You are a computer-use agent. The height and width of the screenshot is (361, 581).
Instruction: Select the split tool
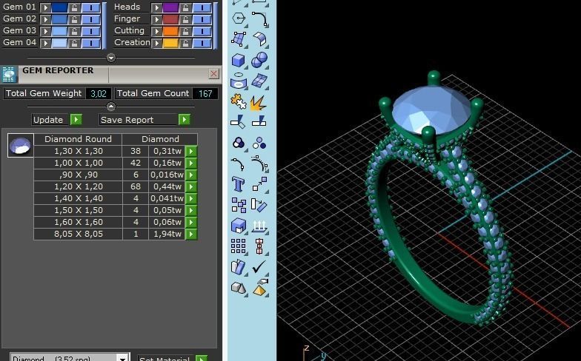(259, 121)
